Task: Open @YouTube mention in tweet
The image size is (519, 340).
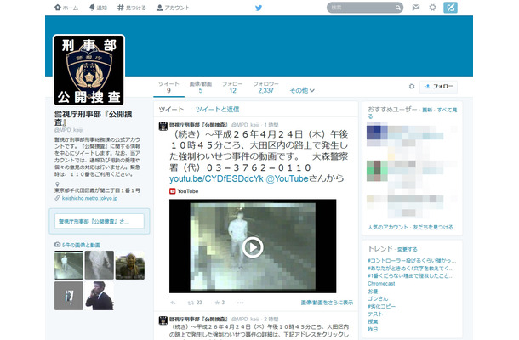Action: (x=287, y=179)
